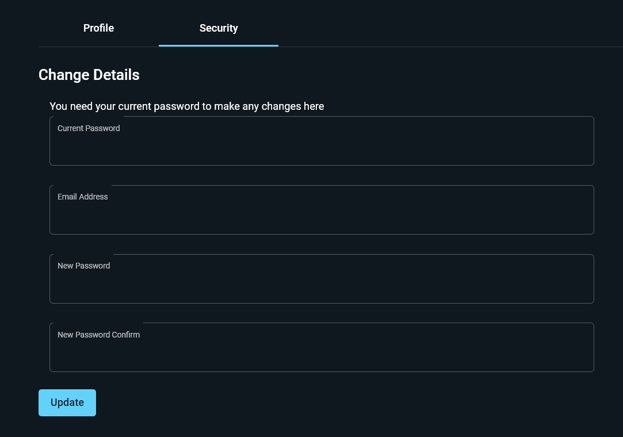Image resolution: width=623 pixels, height=437 pixels.
Task: Open Profile settings from the tab bar
Action: point(98,28)
